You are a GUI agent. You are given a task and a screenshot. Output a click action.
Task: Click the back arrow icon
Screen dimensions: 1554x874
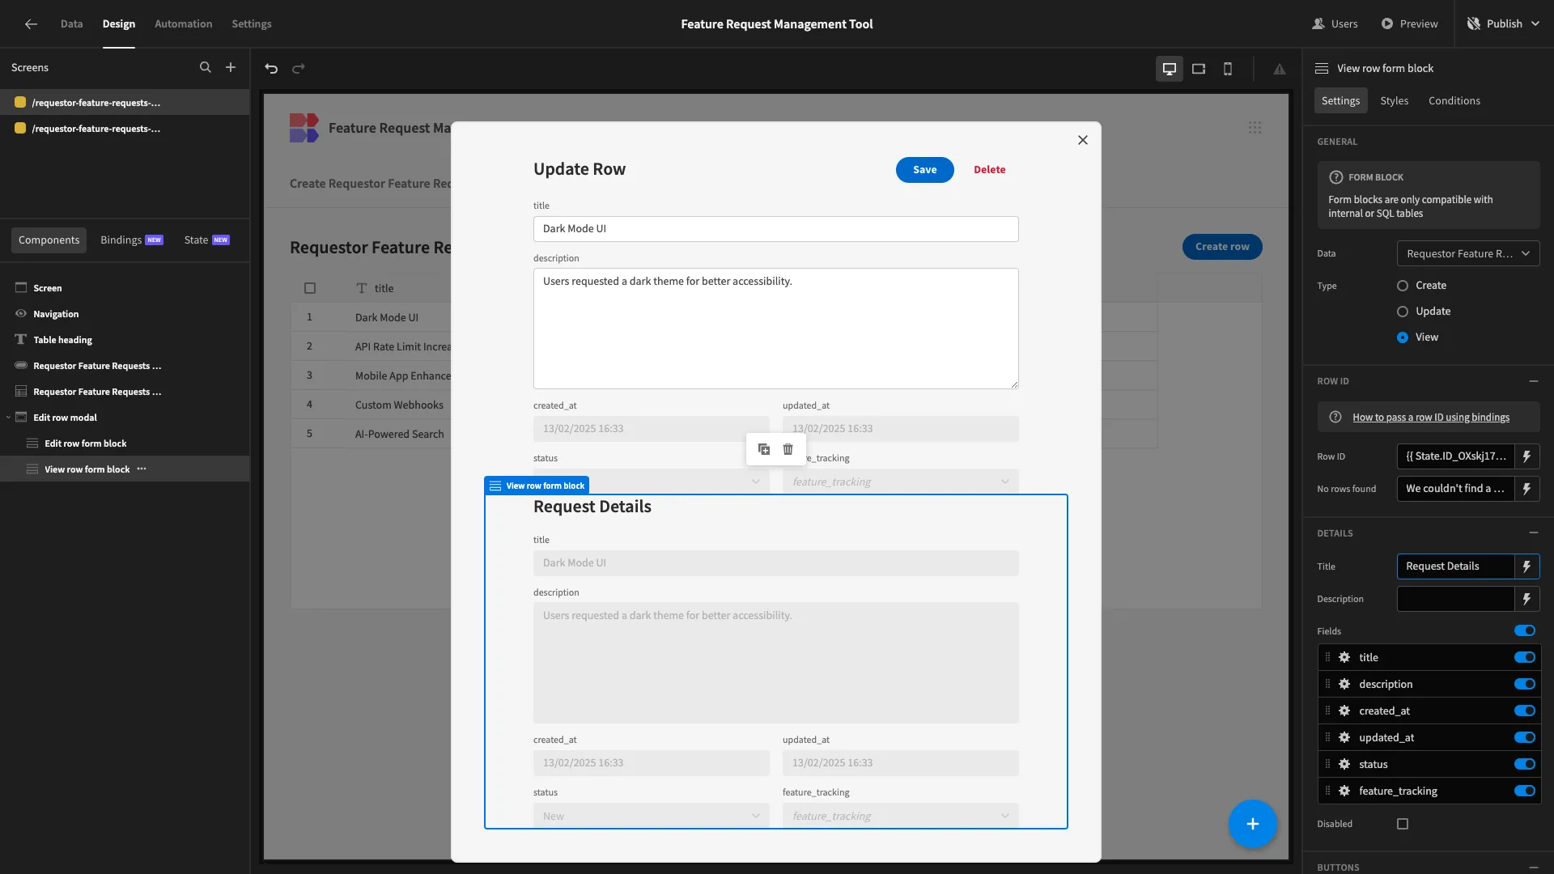(x=31, y=24)
